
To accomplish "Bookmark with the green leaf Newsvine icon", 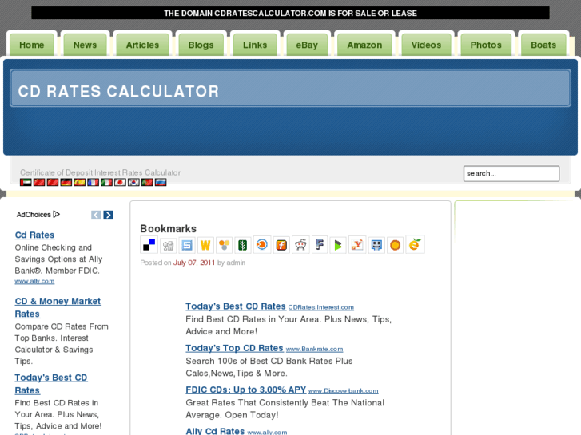I will click(x=244, y=245).
